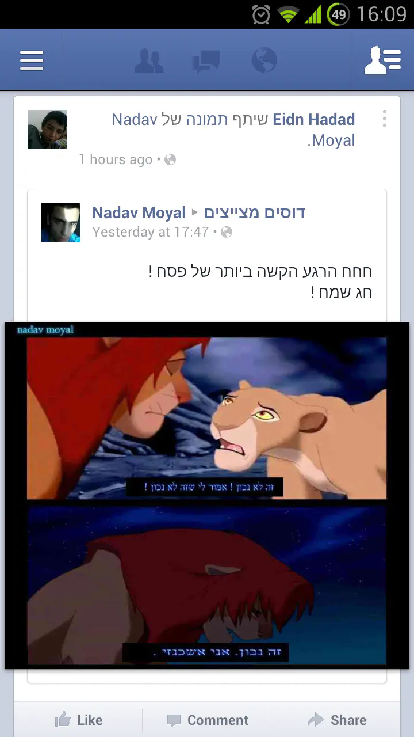Screen dimensions: 414x737
Task: Open Nadav Moyal's profile name link
Action: point(139,213)
